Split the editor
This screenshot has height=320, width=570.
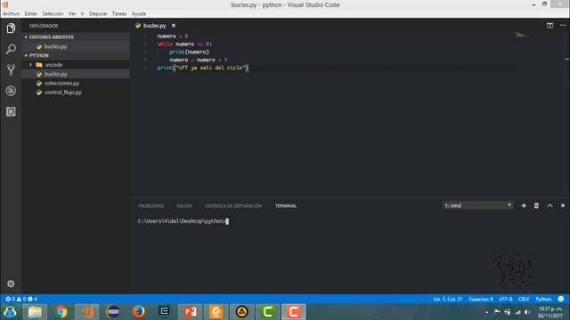tap(550, 26)
